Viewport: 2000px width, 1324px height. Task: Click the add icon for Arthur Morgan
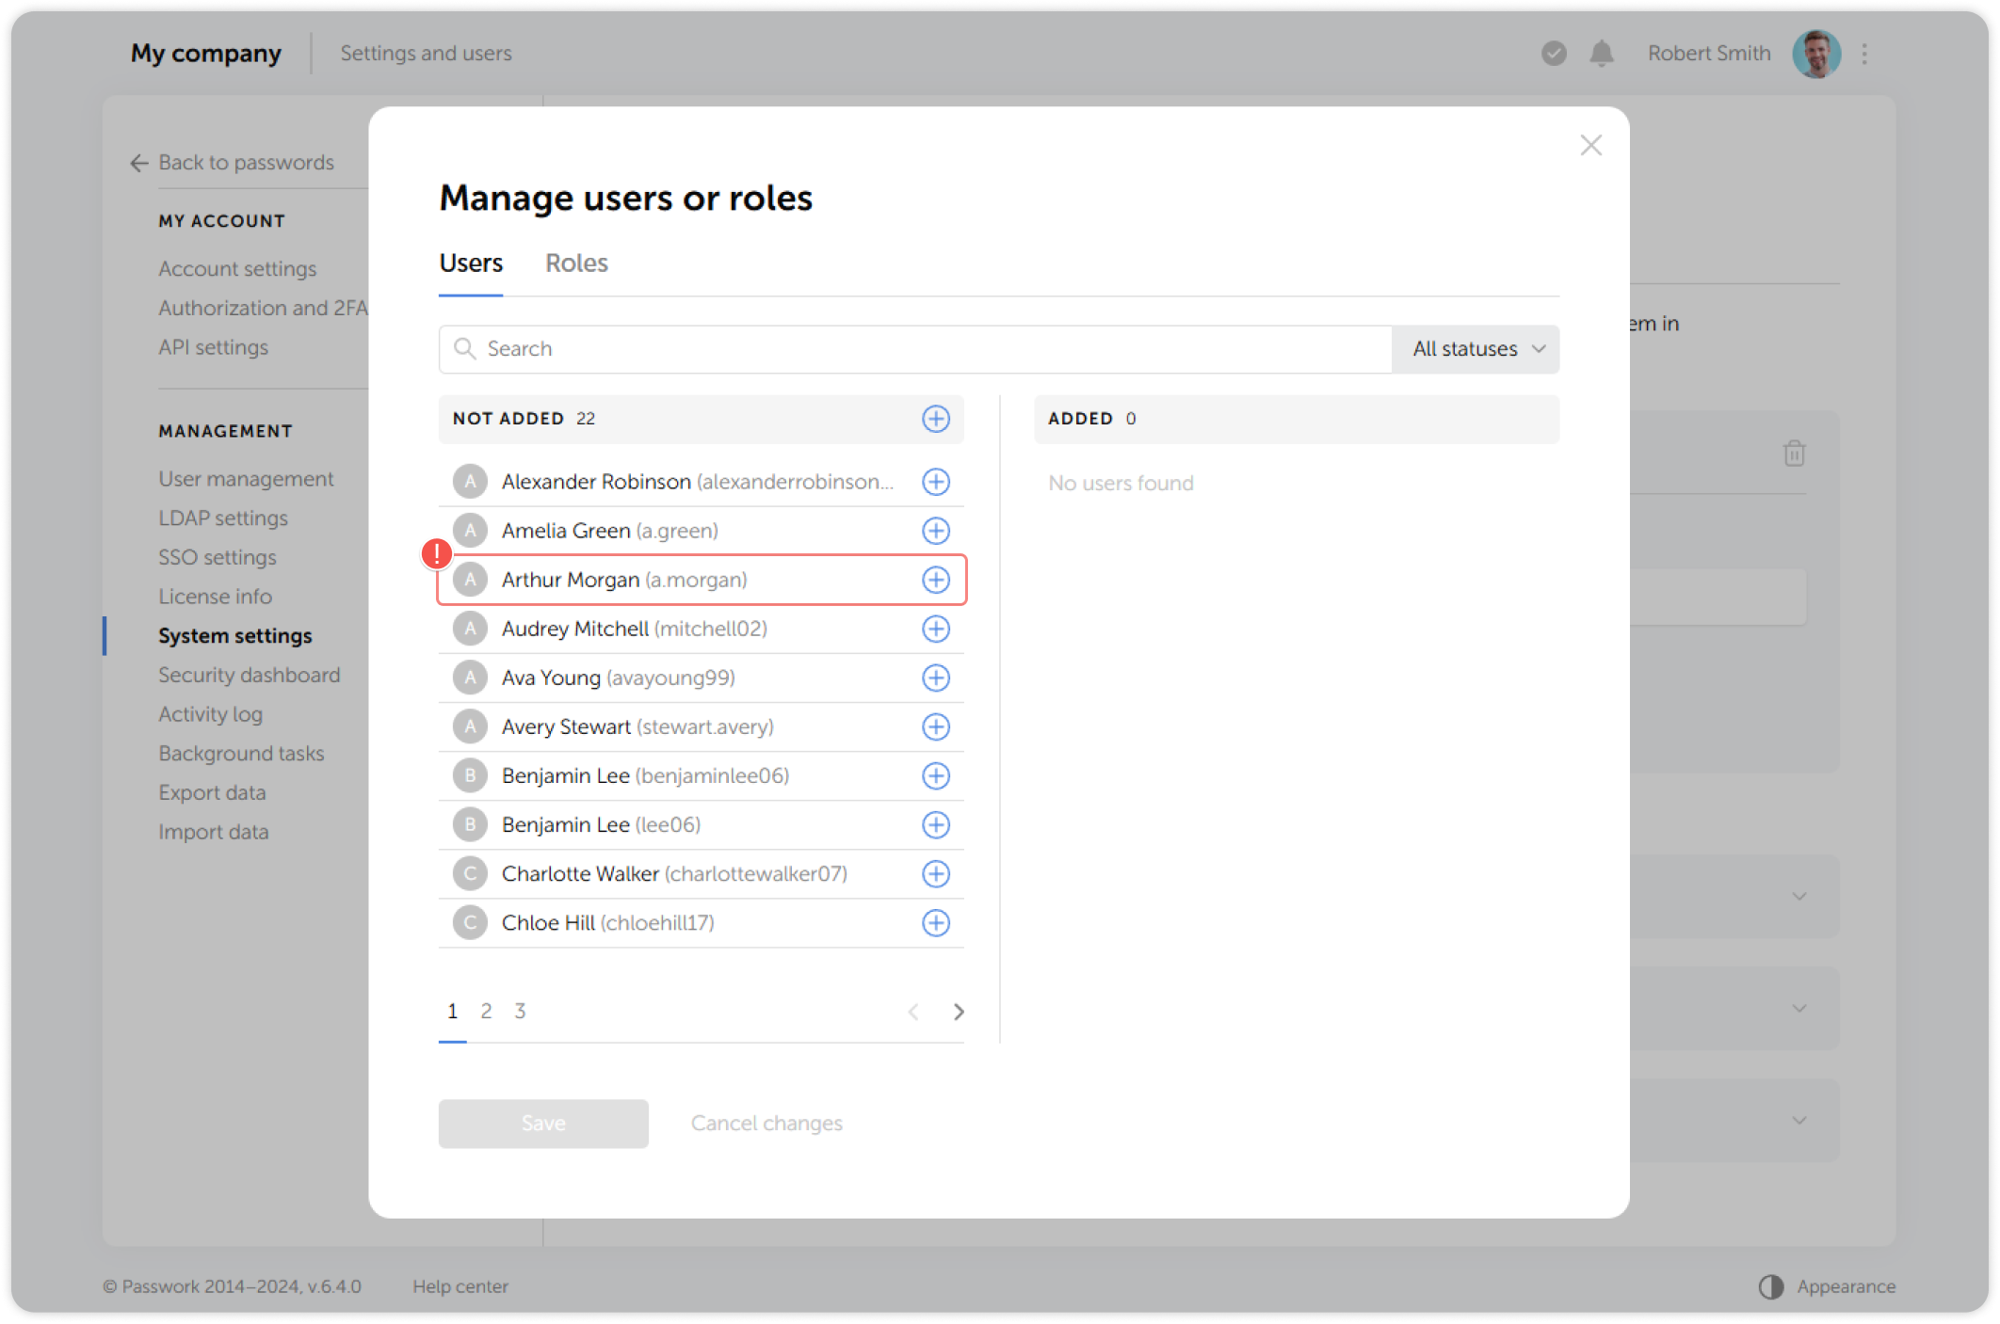935,580
